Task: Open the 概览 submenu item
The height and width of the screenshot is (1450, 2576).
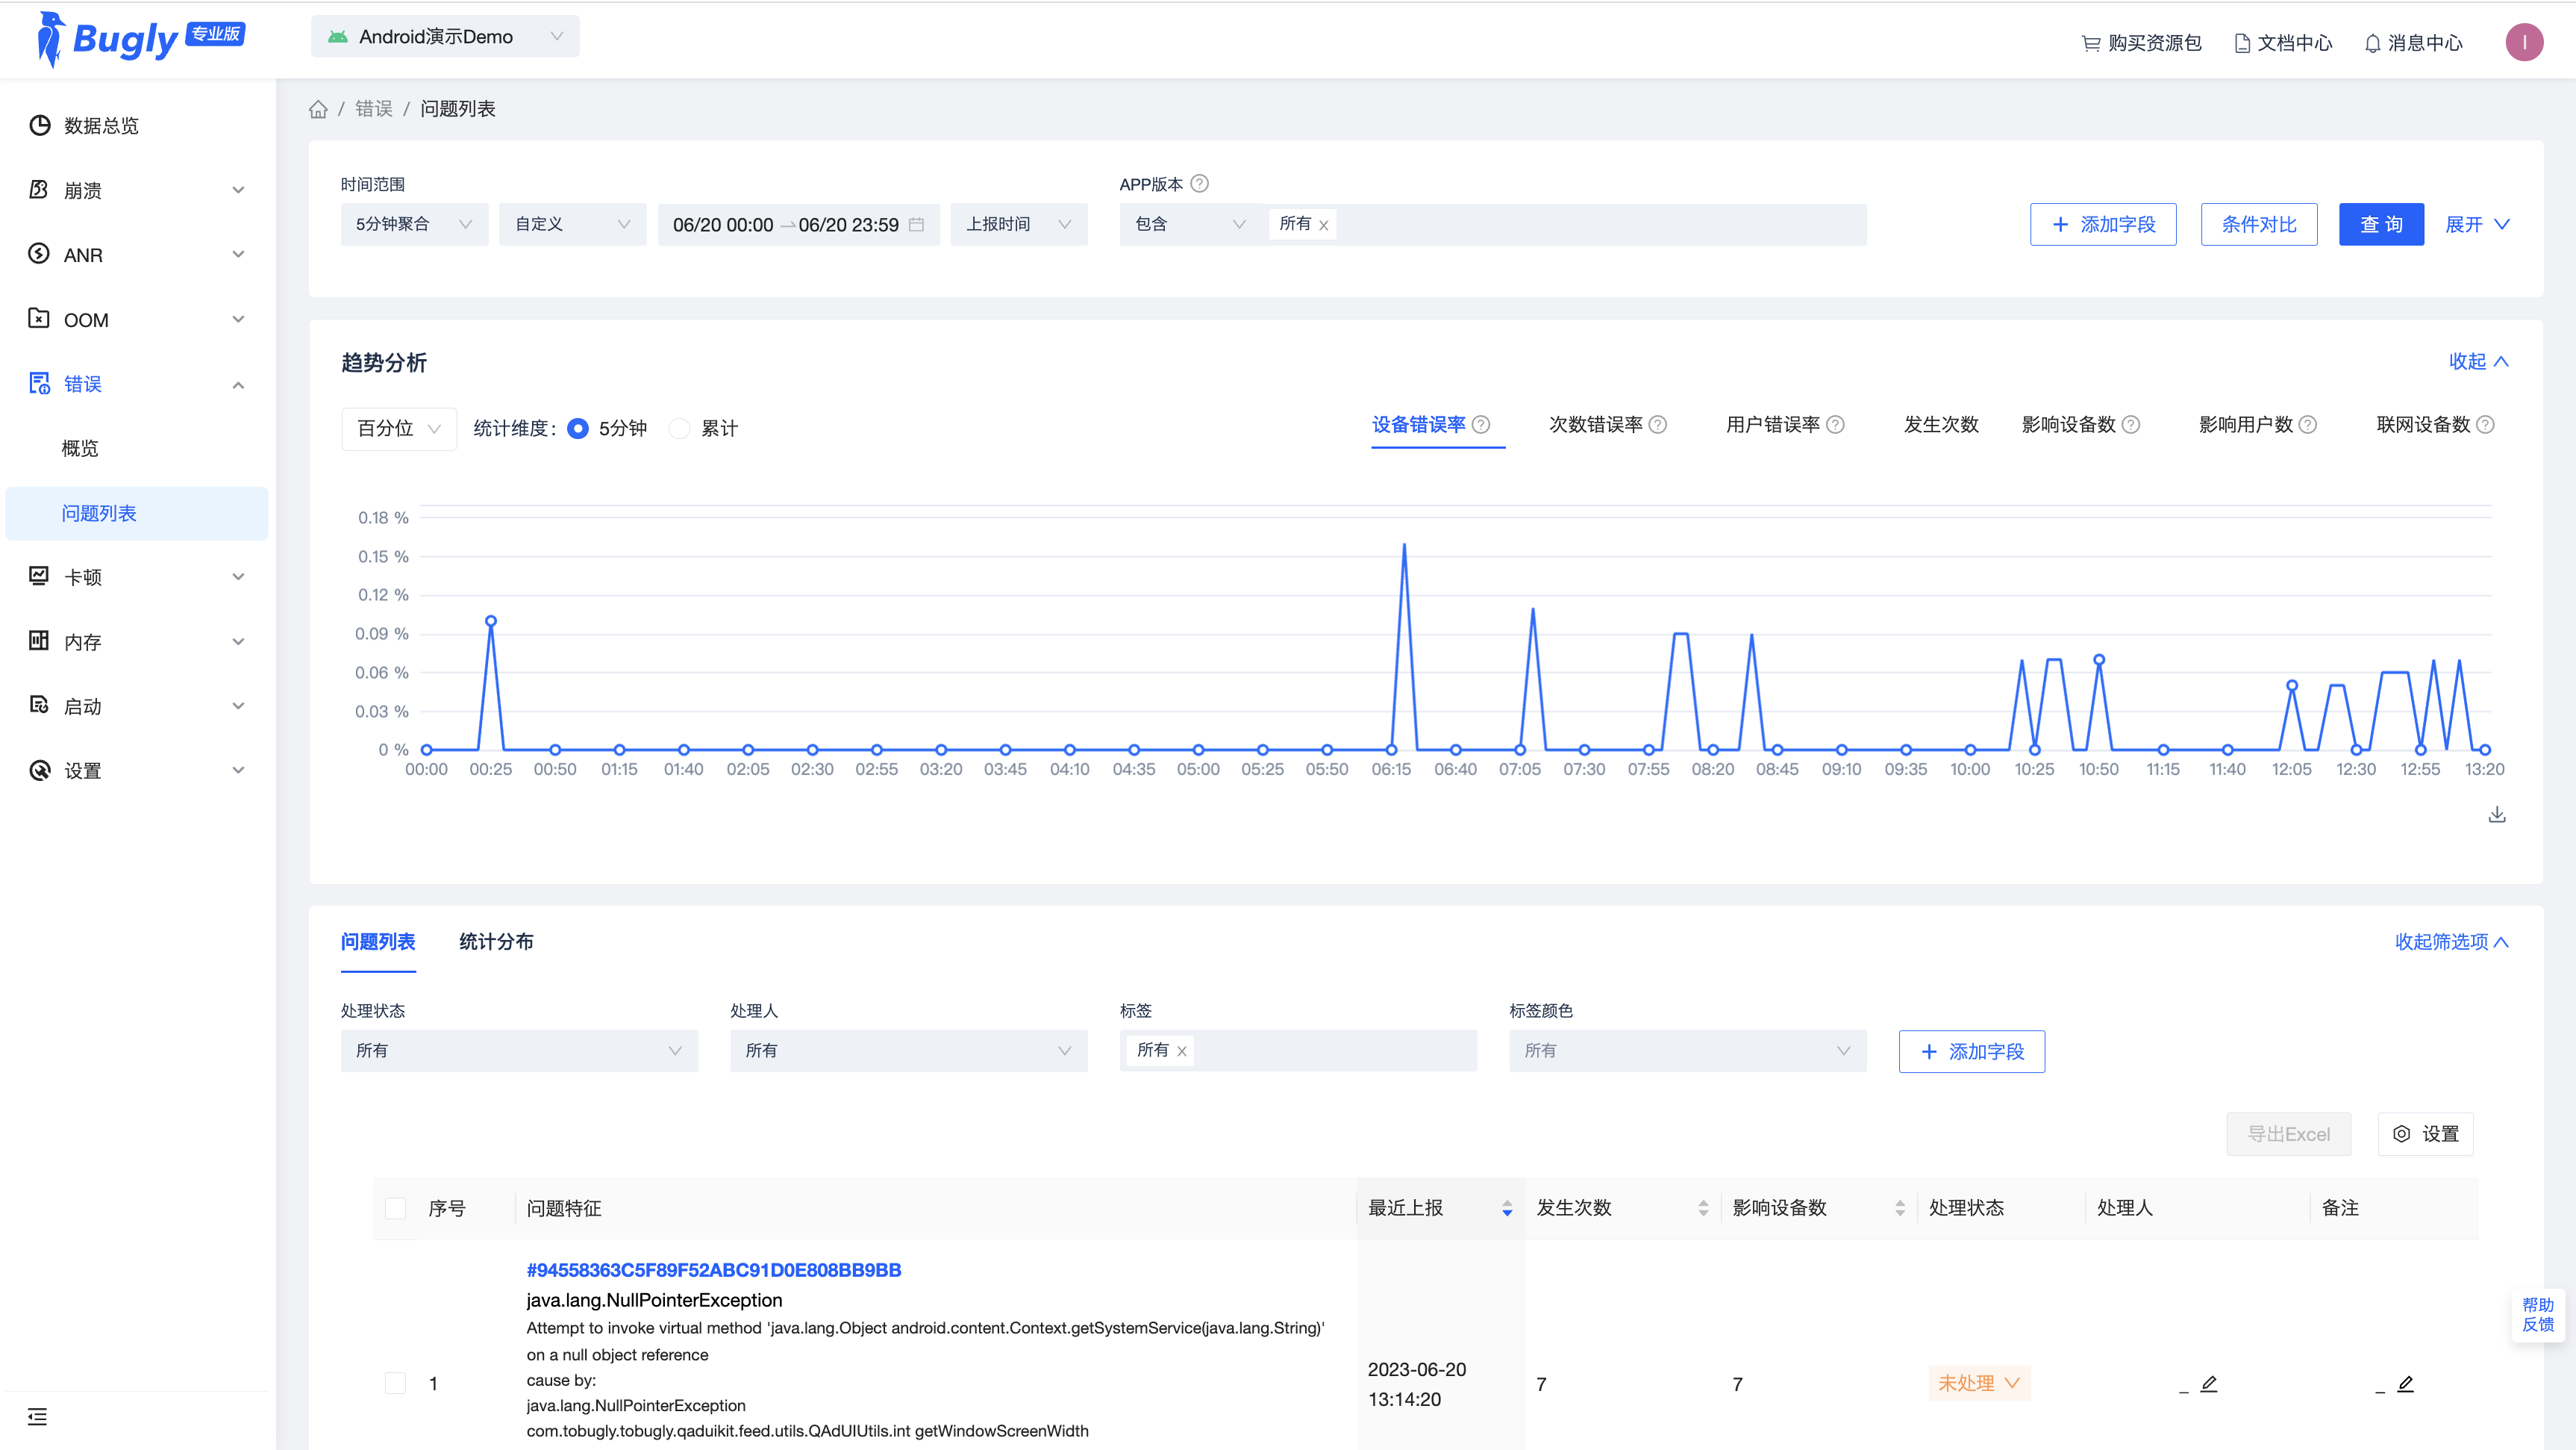Action: coord(80,448)
